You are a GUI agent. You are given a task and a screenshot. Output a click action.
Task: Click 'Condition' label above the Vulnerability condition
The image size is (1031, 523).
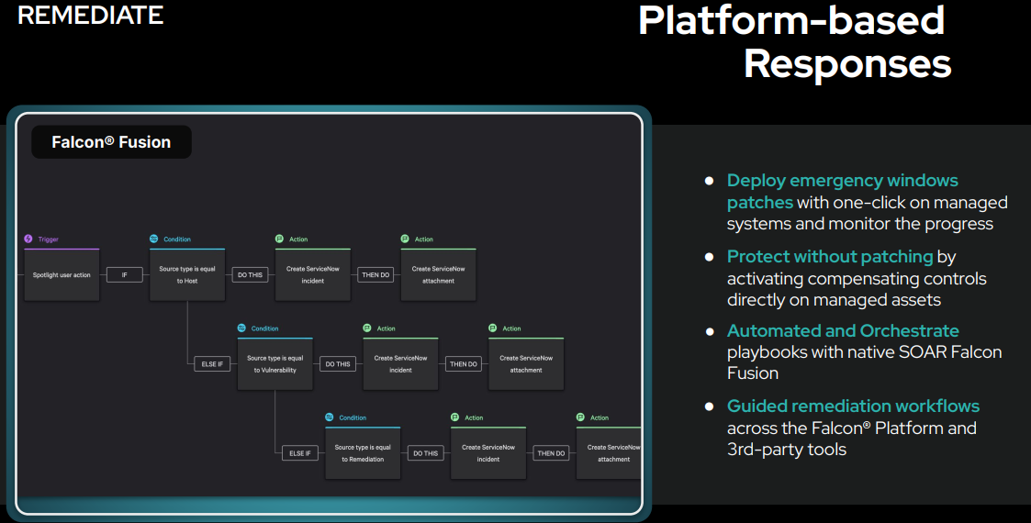(265, 328)
